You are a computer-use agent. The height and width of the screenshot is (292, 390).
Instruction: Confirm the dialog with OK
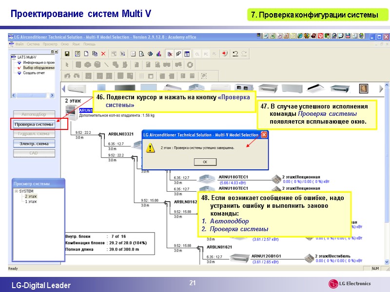pos(205,162)
